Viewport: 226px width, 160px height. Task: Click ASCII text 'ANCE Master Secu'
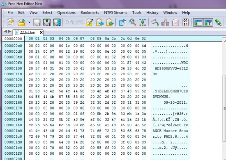pos(170,131)
